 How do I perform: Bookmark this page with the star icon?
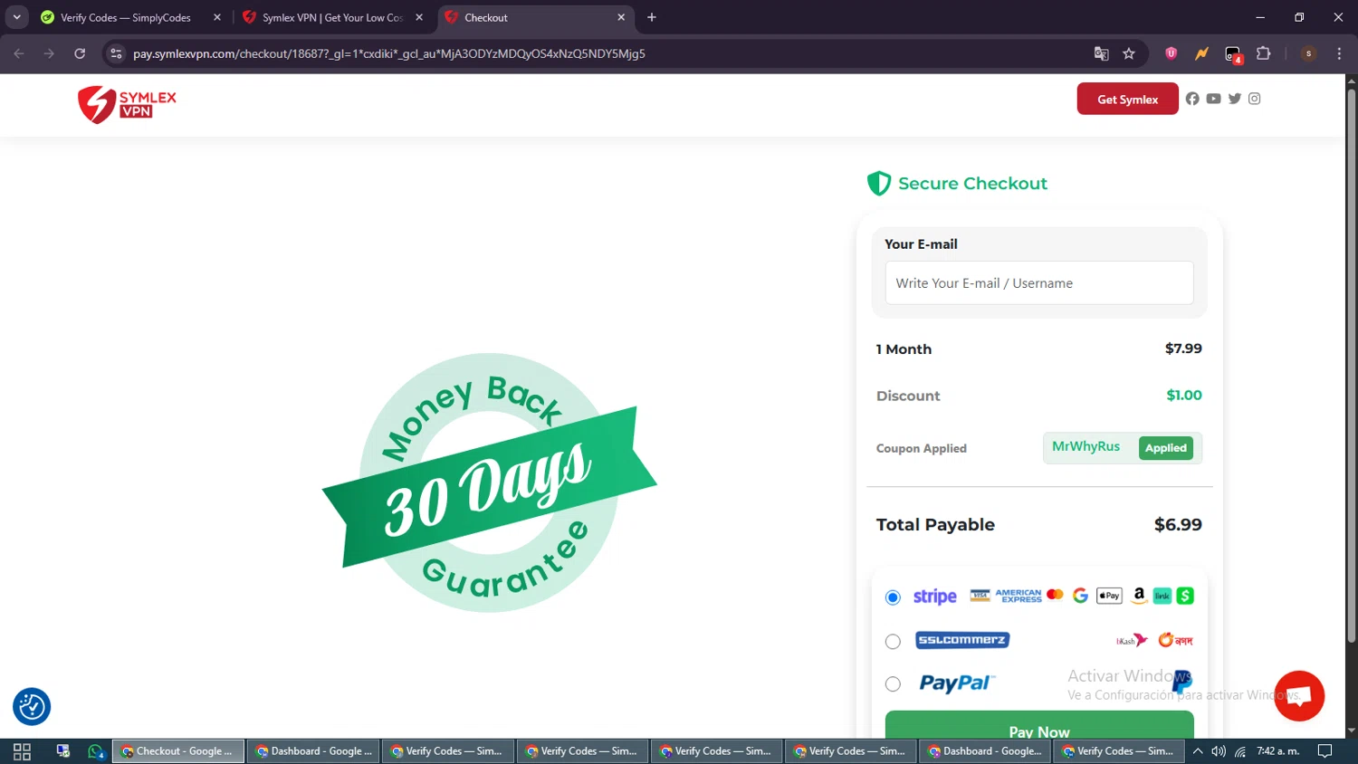(1128, 53)
